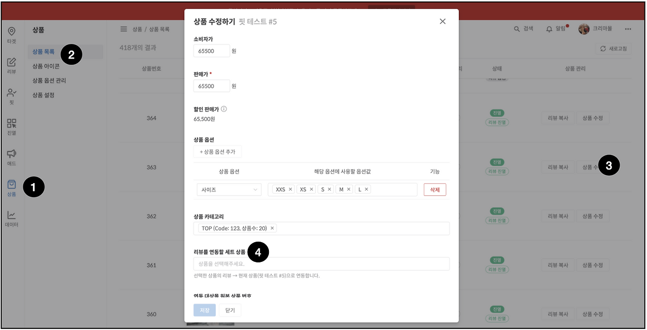This screenshot has width=647, height=330.
Task: Remove the XXS size option chip
Action: [x=291, y=189]
